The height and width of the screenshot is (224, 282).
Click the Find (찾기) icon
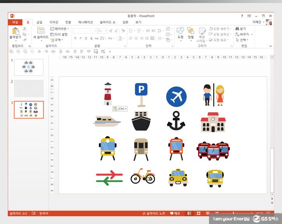(240, 29)
